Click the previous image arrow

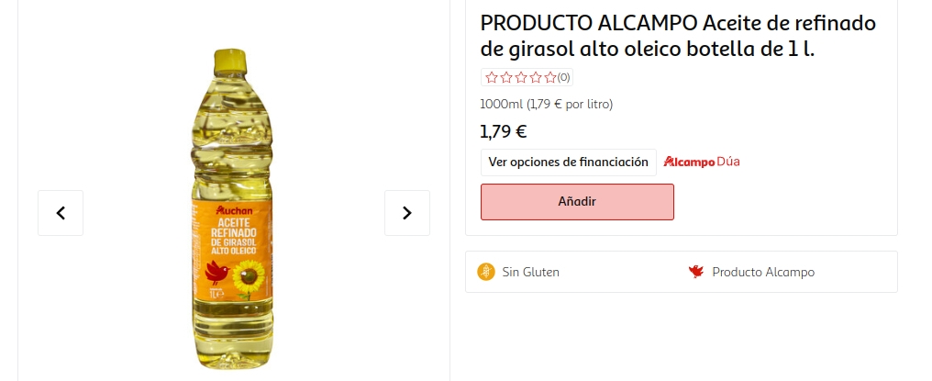click(61, 213)
